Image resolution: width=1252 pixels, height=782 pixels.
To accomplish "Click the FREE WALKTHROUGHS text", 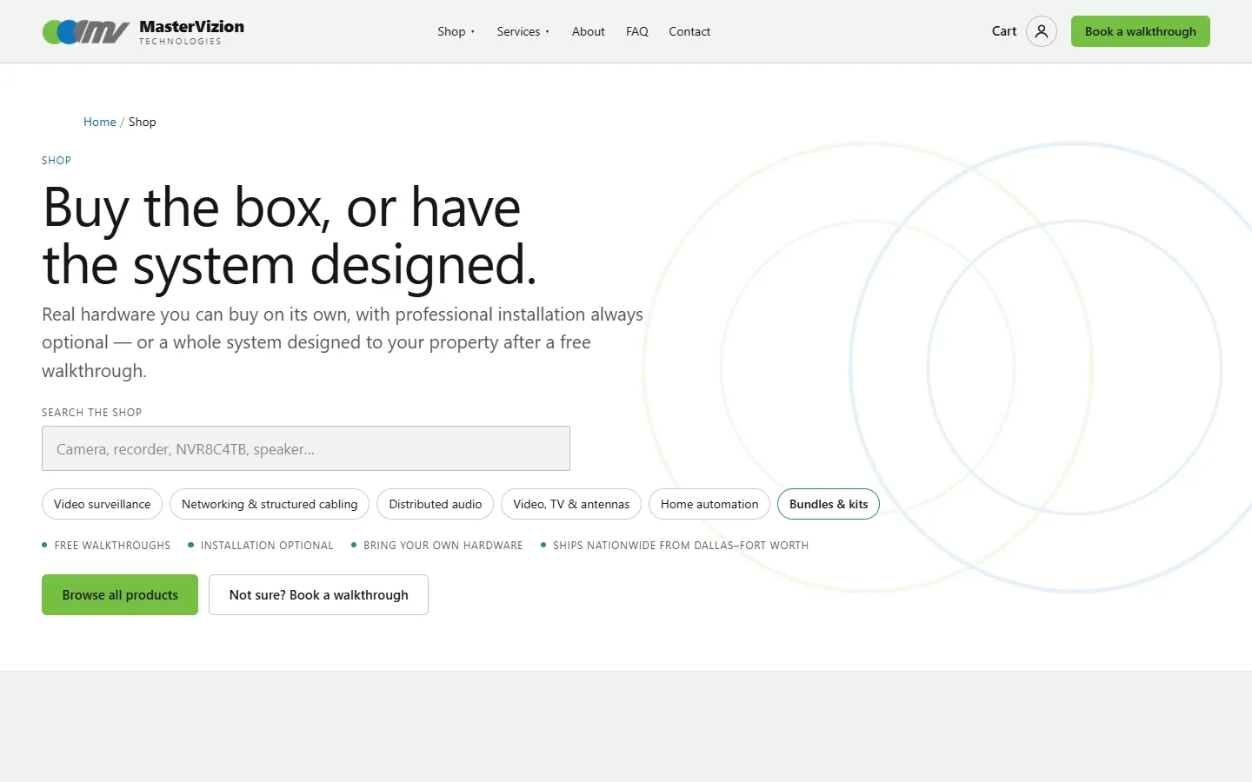I will 112,546.
